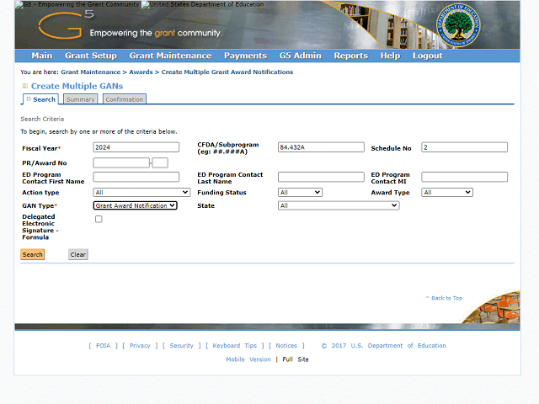Viewport: 539px width, 404px height.
Task: Open the Main menu
Action: tap(42, 56)
